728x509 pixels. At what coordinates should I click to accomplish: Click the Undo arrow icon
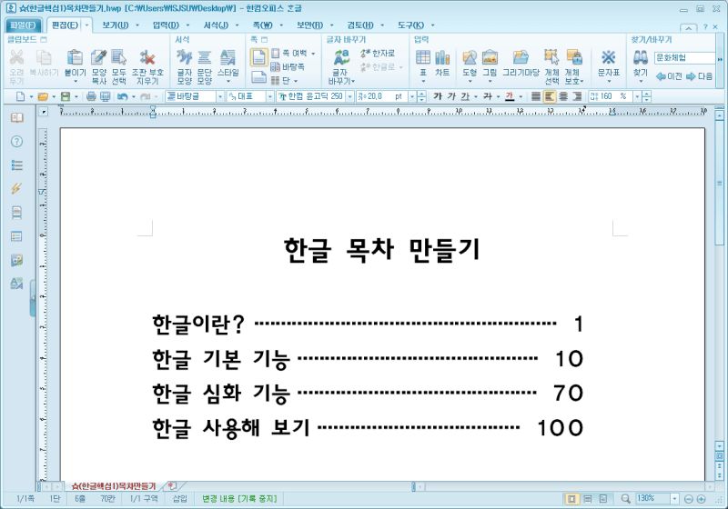[123, 96]
